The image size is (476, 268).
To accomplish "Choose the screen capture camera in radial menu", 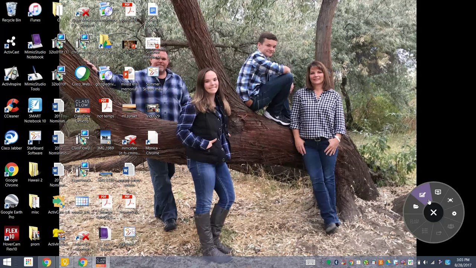I will click(450, 200).
